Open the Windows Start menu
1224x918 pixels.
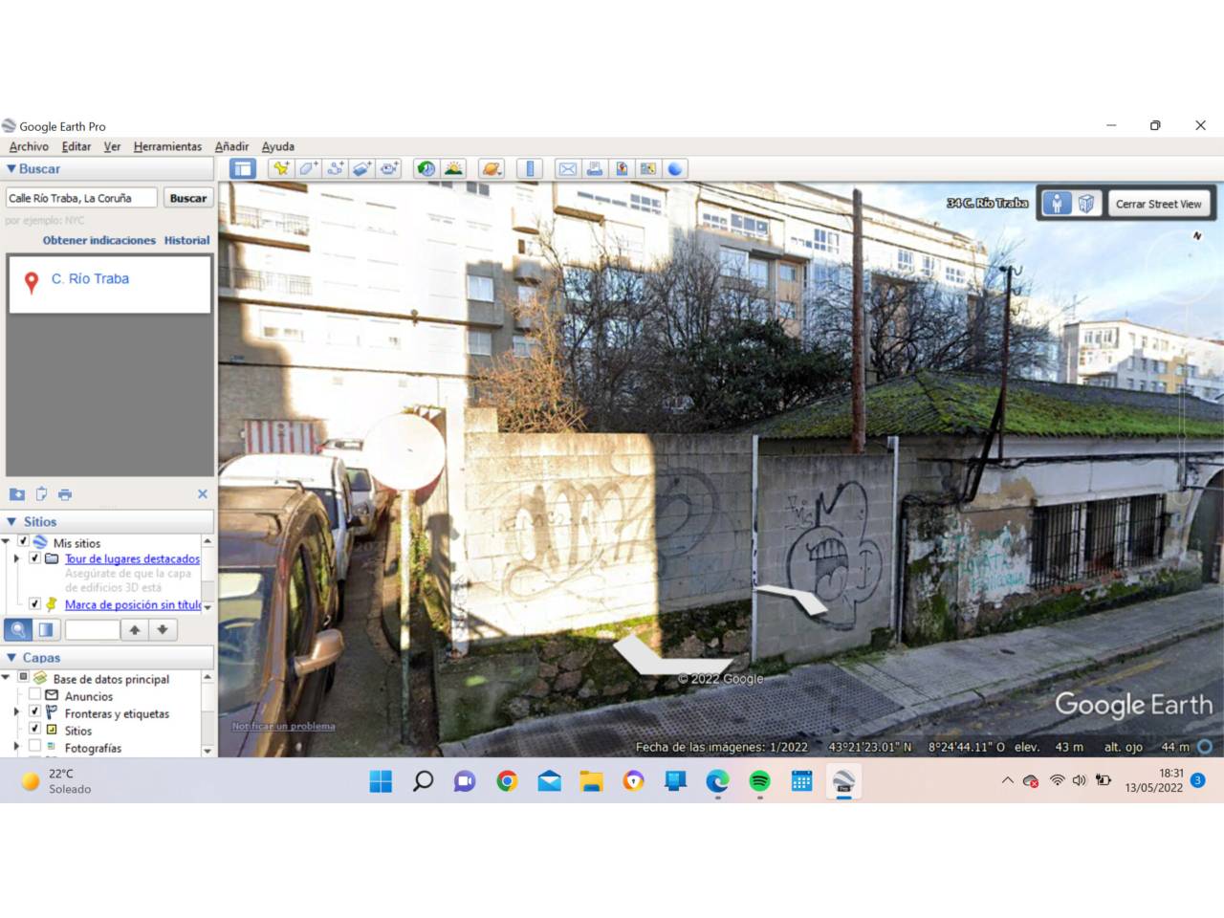381,781
